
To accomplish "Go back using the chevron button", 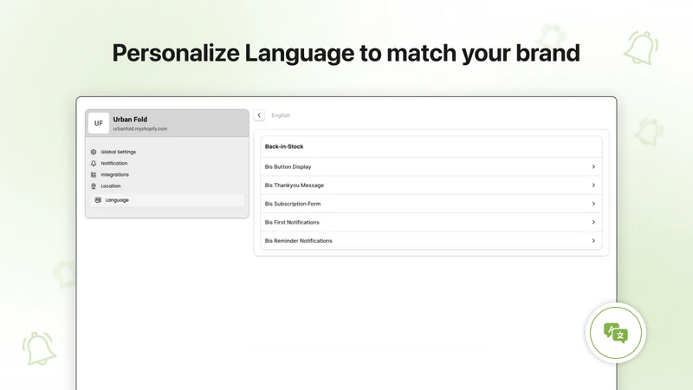I will (x=259, y=115).
